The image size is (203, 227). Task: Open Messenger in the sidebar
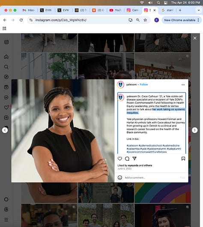(6, 97)
